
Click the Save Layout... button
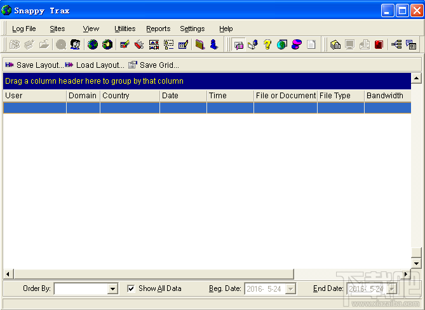34,65
